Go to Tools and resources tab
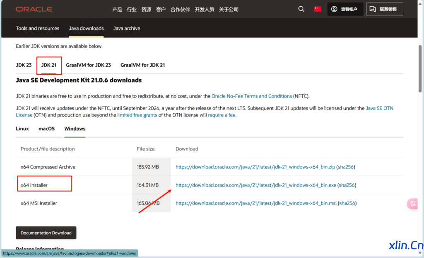424x258 pixels. 38,28
